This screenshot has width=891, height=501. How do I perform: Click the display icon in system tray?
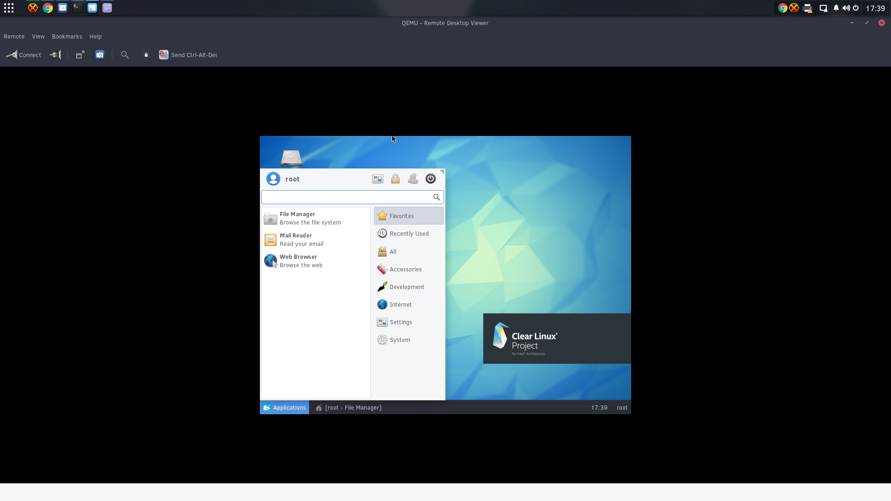tap(823, 8)
